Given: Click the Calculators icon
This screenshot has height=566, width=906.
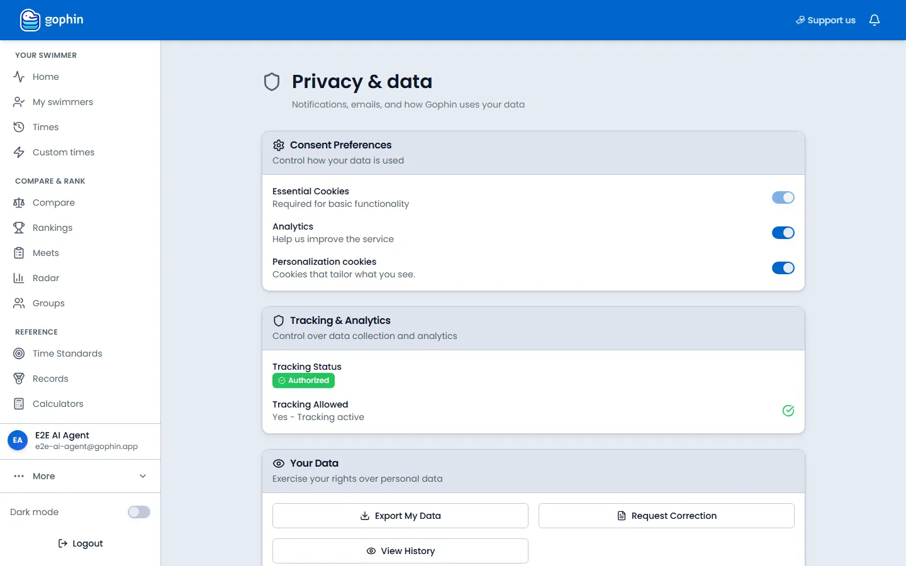Looking at the screenshot, I should [19, 404].
